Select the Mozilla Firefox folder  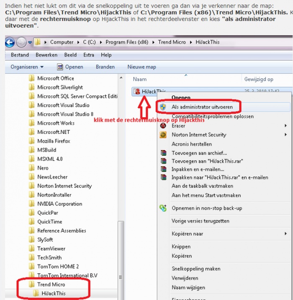(x=54, y=141)
